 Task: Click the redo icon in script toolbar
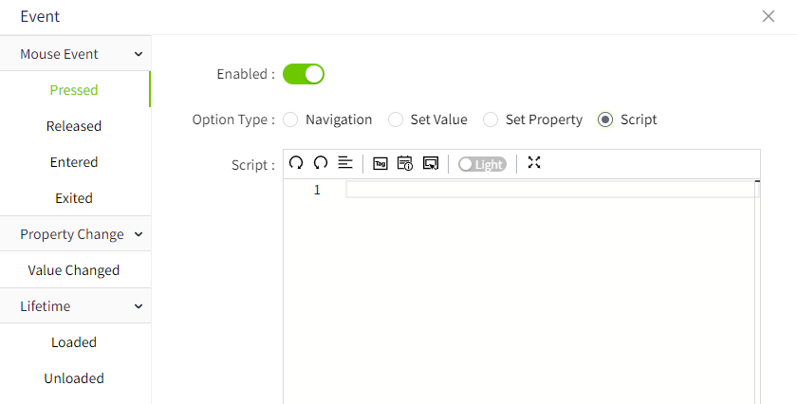click(x=321, y=163)
